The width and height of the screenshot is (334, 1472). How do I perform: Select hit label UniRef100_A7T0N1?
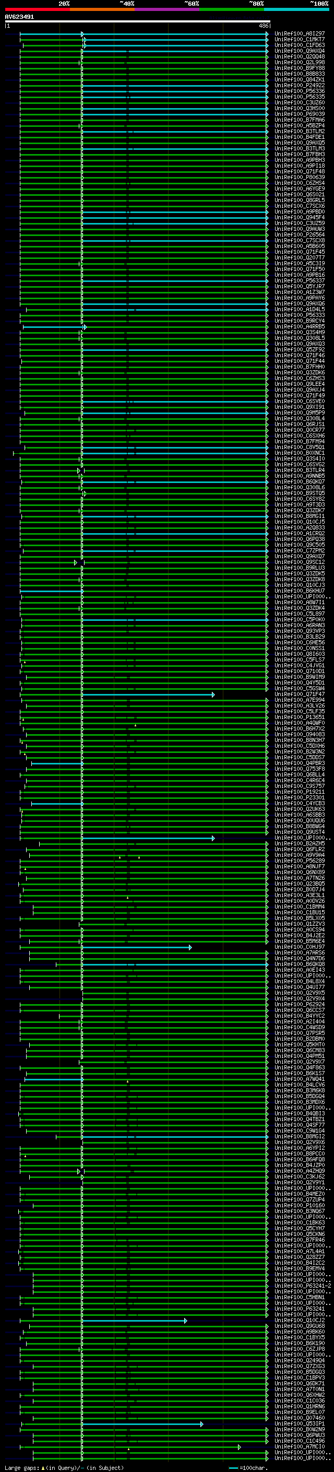click(299, 1389)
